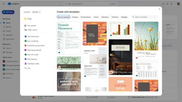This screenshot has width=182, height=102.
Task: Open the Tonnie Thomsen resume template
Action: pos(69,38)
